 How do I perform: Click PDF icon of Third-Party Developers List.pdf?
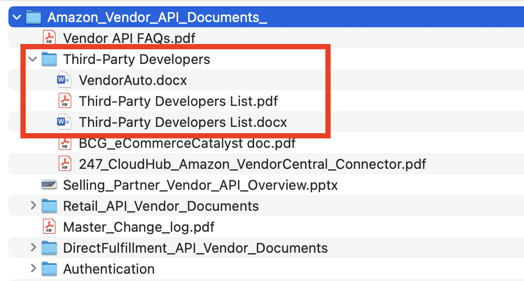pyautogui.click(x=65, y=100)
